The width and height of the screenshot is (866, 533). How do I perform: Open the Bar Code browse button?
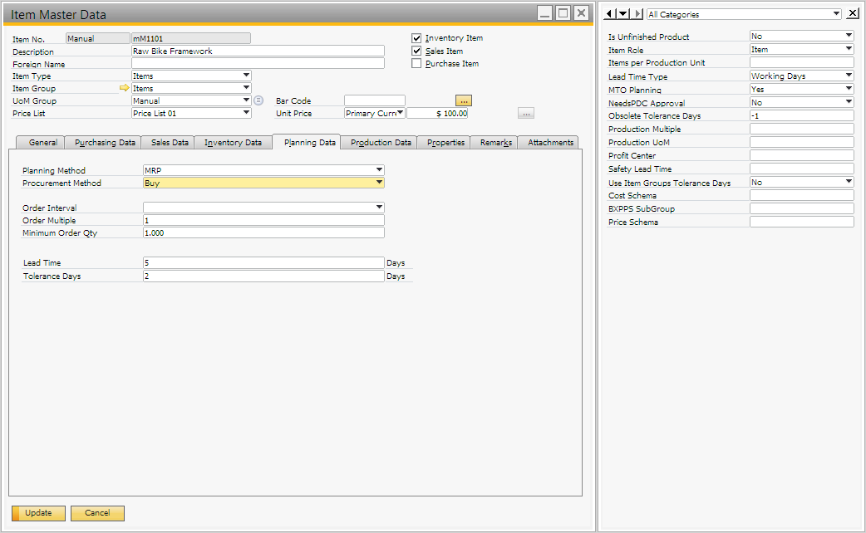click(464, 100)
